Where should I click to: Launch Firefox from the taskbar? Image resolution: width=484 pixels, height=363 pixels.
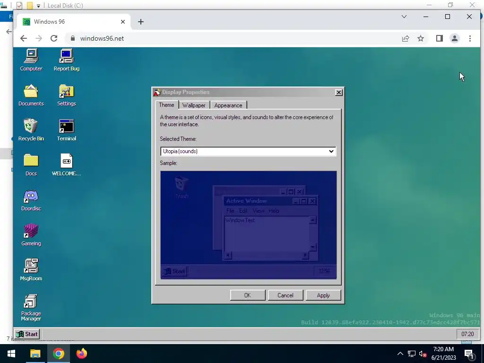click(82, 354)
